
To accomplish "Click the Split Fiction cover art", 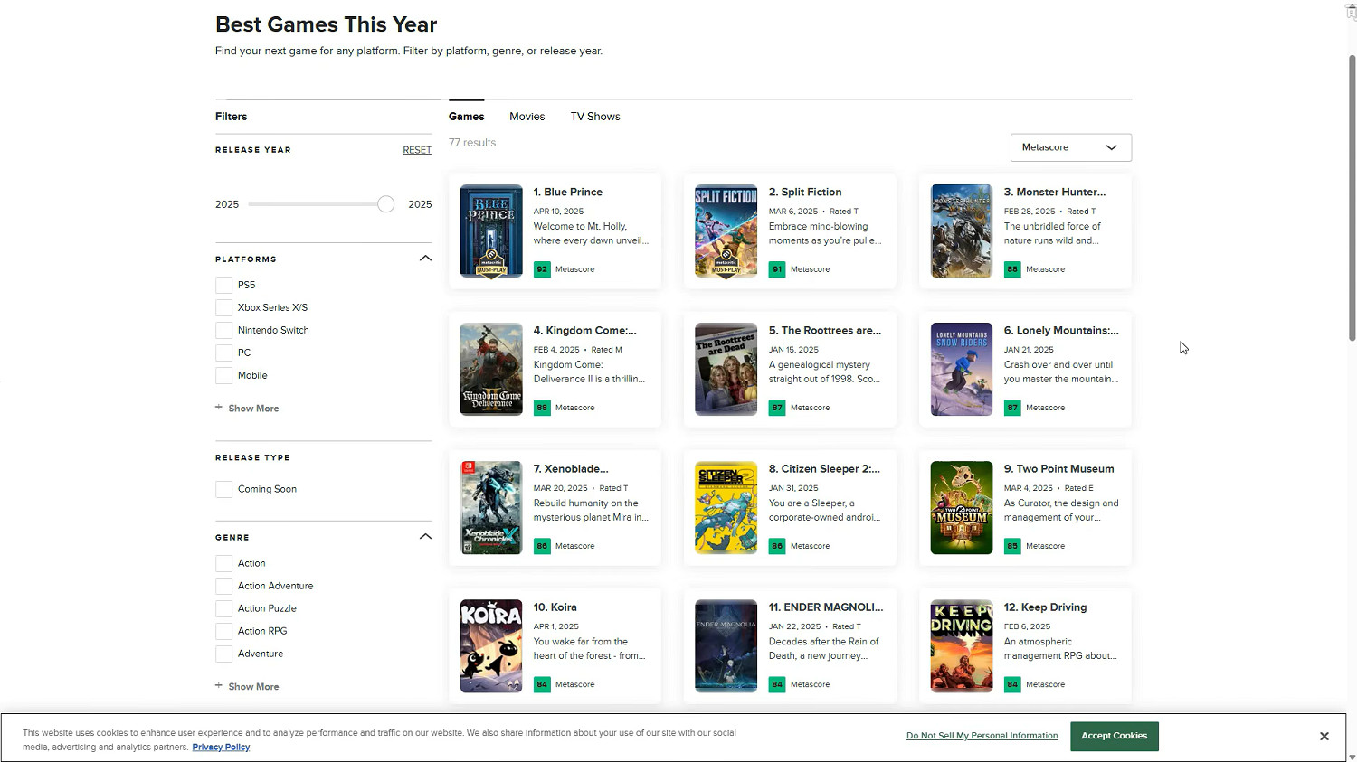I will coord(726,230).
